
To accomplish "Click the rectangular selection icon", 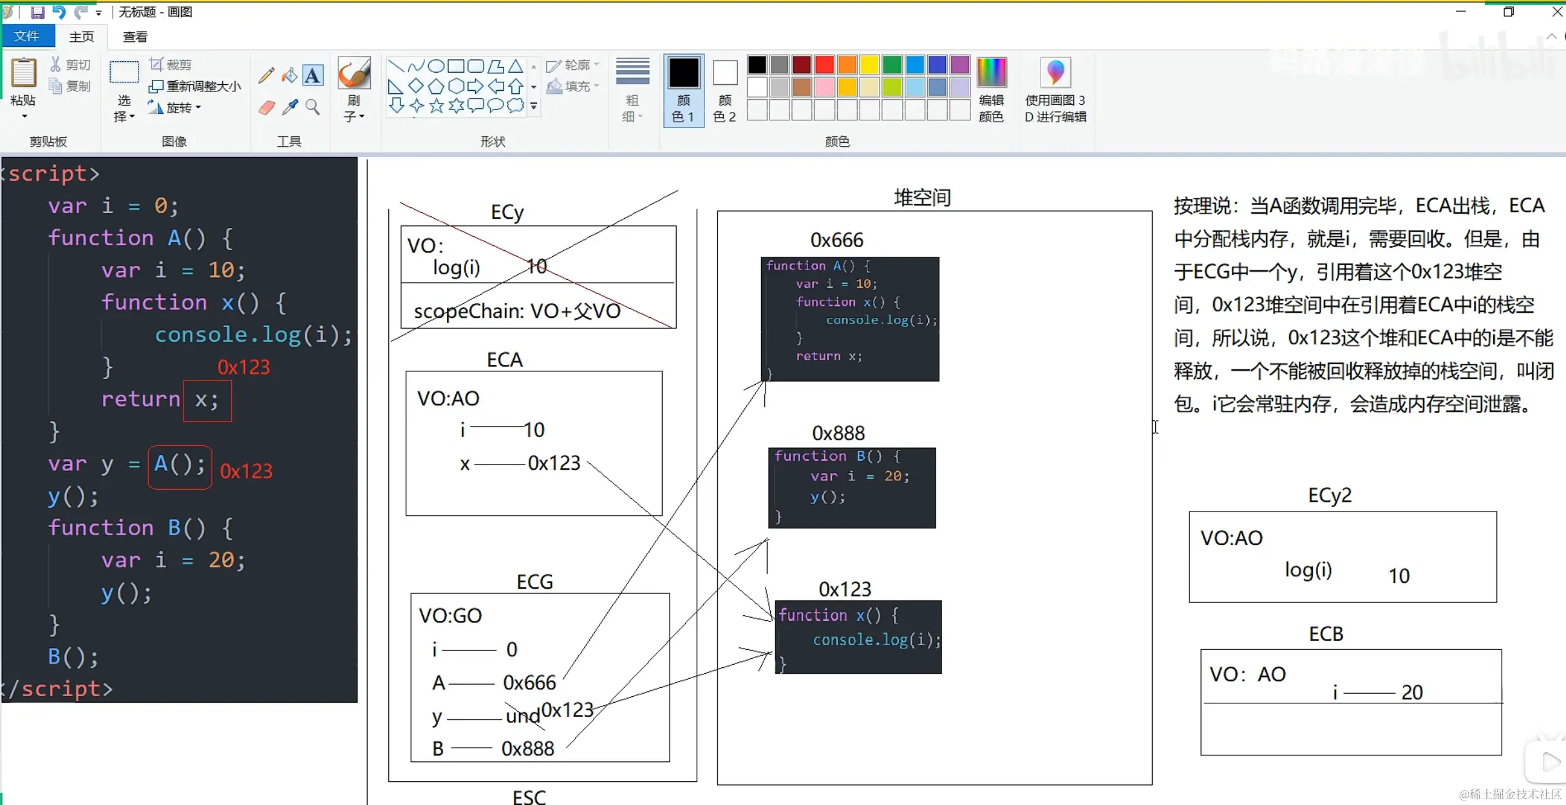I will tap(124, 73).
